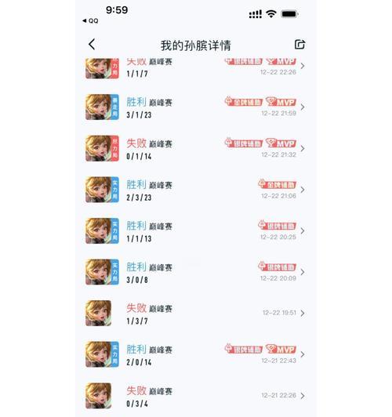Tap MVP badge on 0/1/14 match
392x417 pixels.
coord(281,143)
